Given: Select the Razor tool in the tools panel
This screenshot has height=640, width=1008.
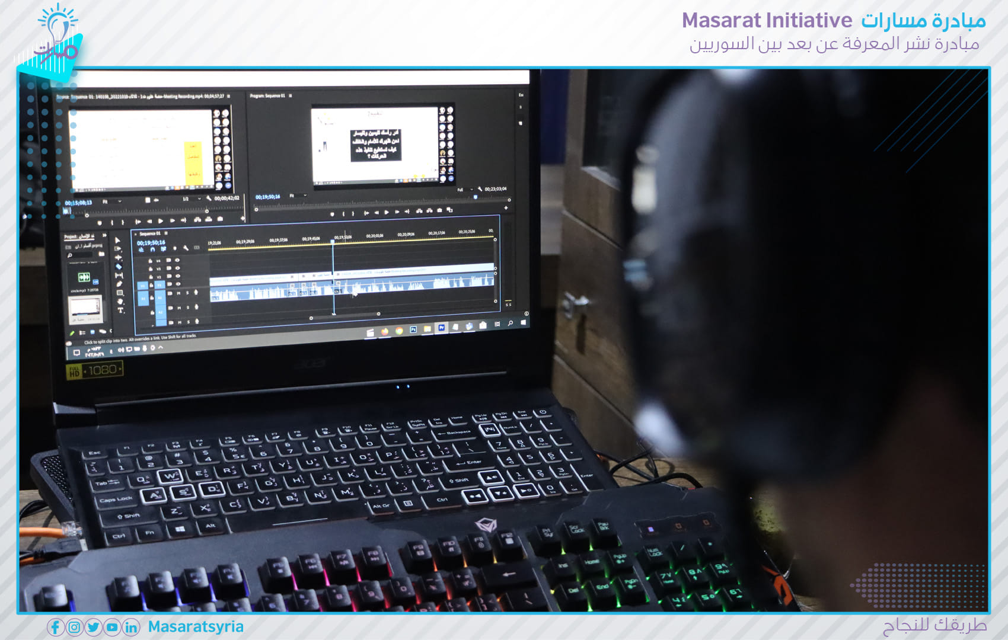Looking at the screenshot, I should point(119,267).
